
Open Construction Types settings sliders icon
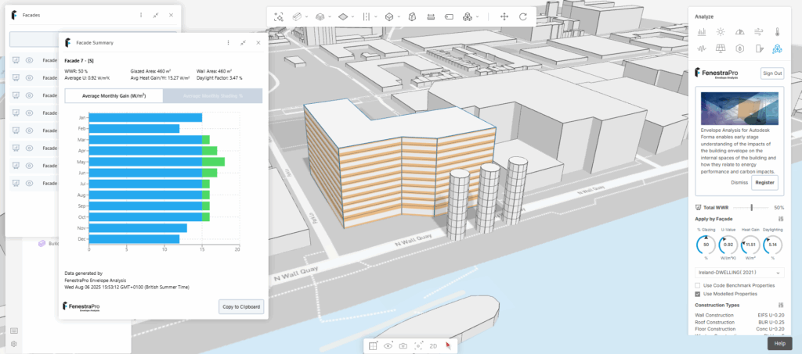(x=781, y=305)
